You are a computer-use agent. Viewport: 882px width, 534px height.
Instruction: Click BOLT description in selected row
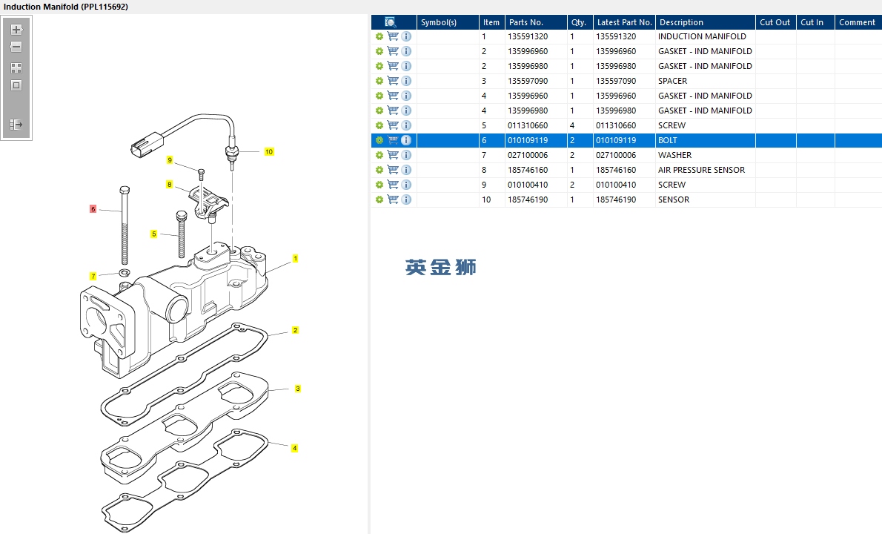click(668, 140)
